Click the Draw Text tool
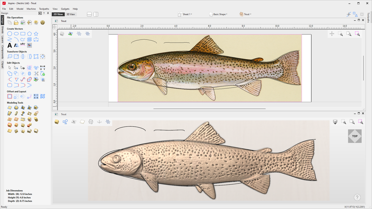Viewport: 372px width, 209px height. point(10,46)
